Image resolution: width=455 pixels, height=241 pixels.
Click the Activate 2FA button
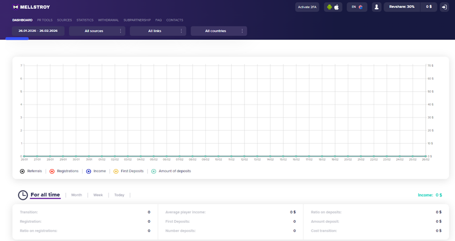(x=307, y=7)
